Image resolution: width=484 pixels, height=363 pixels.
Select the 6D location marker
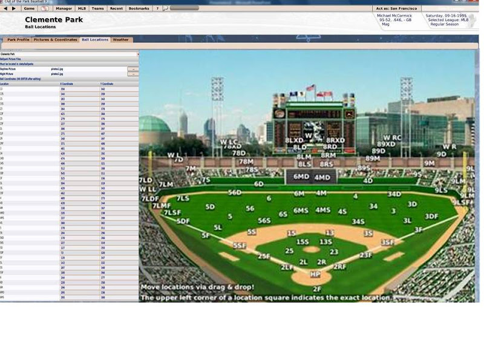(x=259, y=184)
